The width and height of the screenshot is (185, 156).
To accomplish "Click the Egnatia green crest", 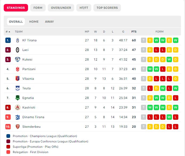I will 18,98.
